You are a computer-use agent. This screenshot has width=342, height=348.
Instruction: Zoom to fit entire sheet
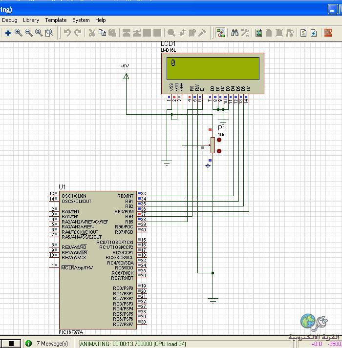pyautogui.click(x=39, y=33)
